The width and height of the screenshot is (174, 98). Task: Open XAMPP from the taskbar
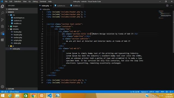pyautogui.click(x=42, y=96)
